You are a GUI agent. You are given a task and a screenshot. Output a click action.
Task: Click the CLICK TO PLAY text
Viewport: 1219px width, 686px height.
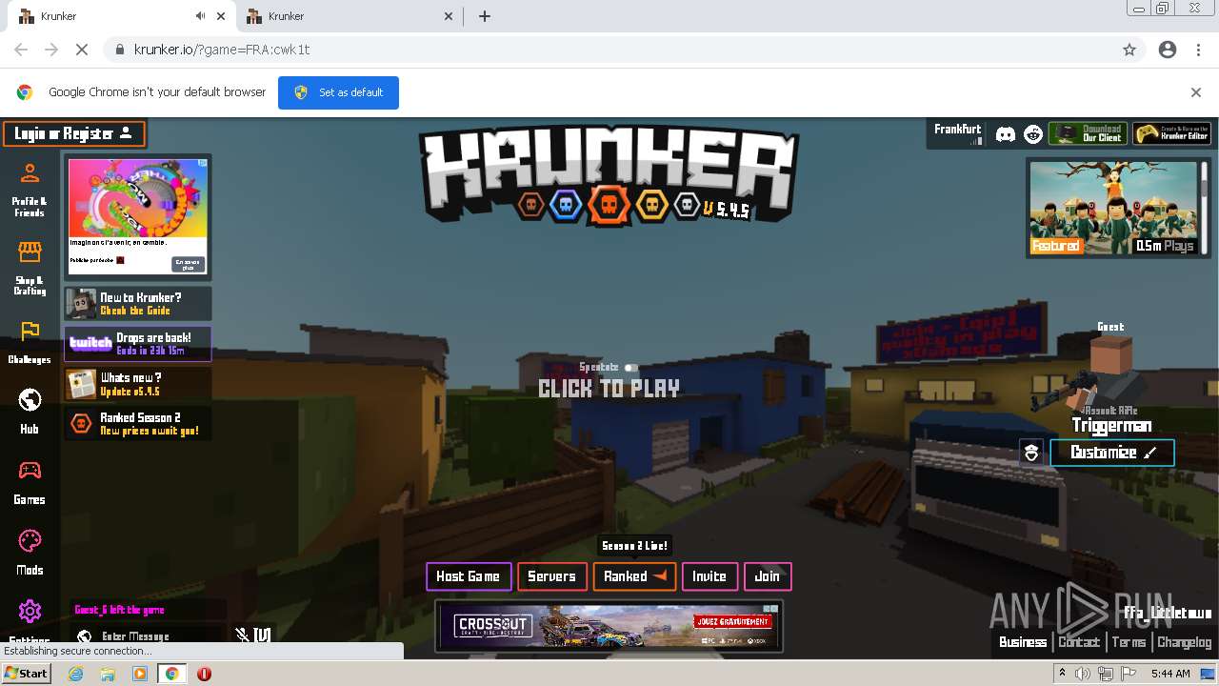coord(609,389)
